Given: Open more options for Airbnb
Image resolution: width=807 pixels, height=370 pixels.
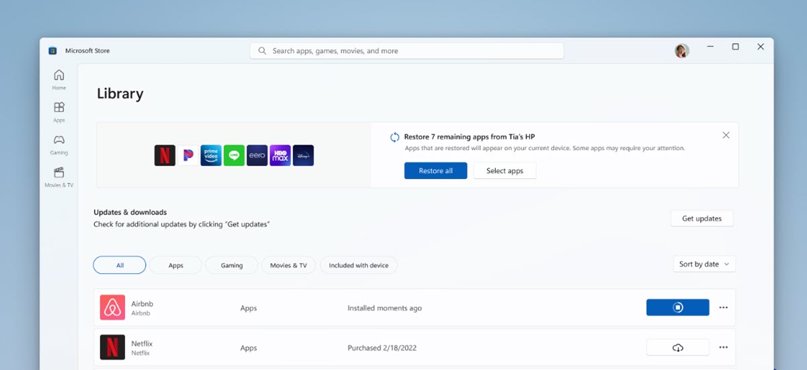Looking at the screenshot, I should coord(723,307).
